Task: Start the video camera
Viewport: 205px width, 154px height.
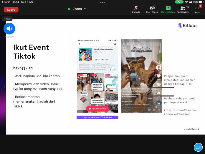Action: pos(152,9)
